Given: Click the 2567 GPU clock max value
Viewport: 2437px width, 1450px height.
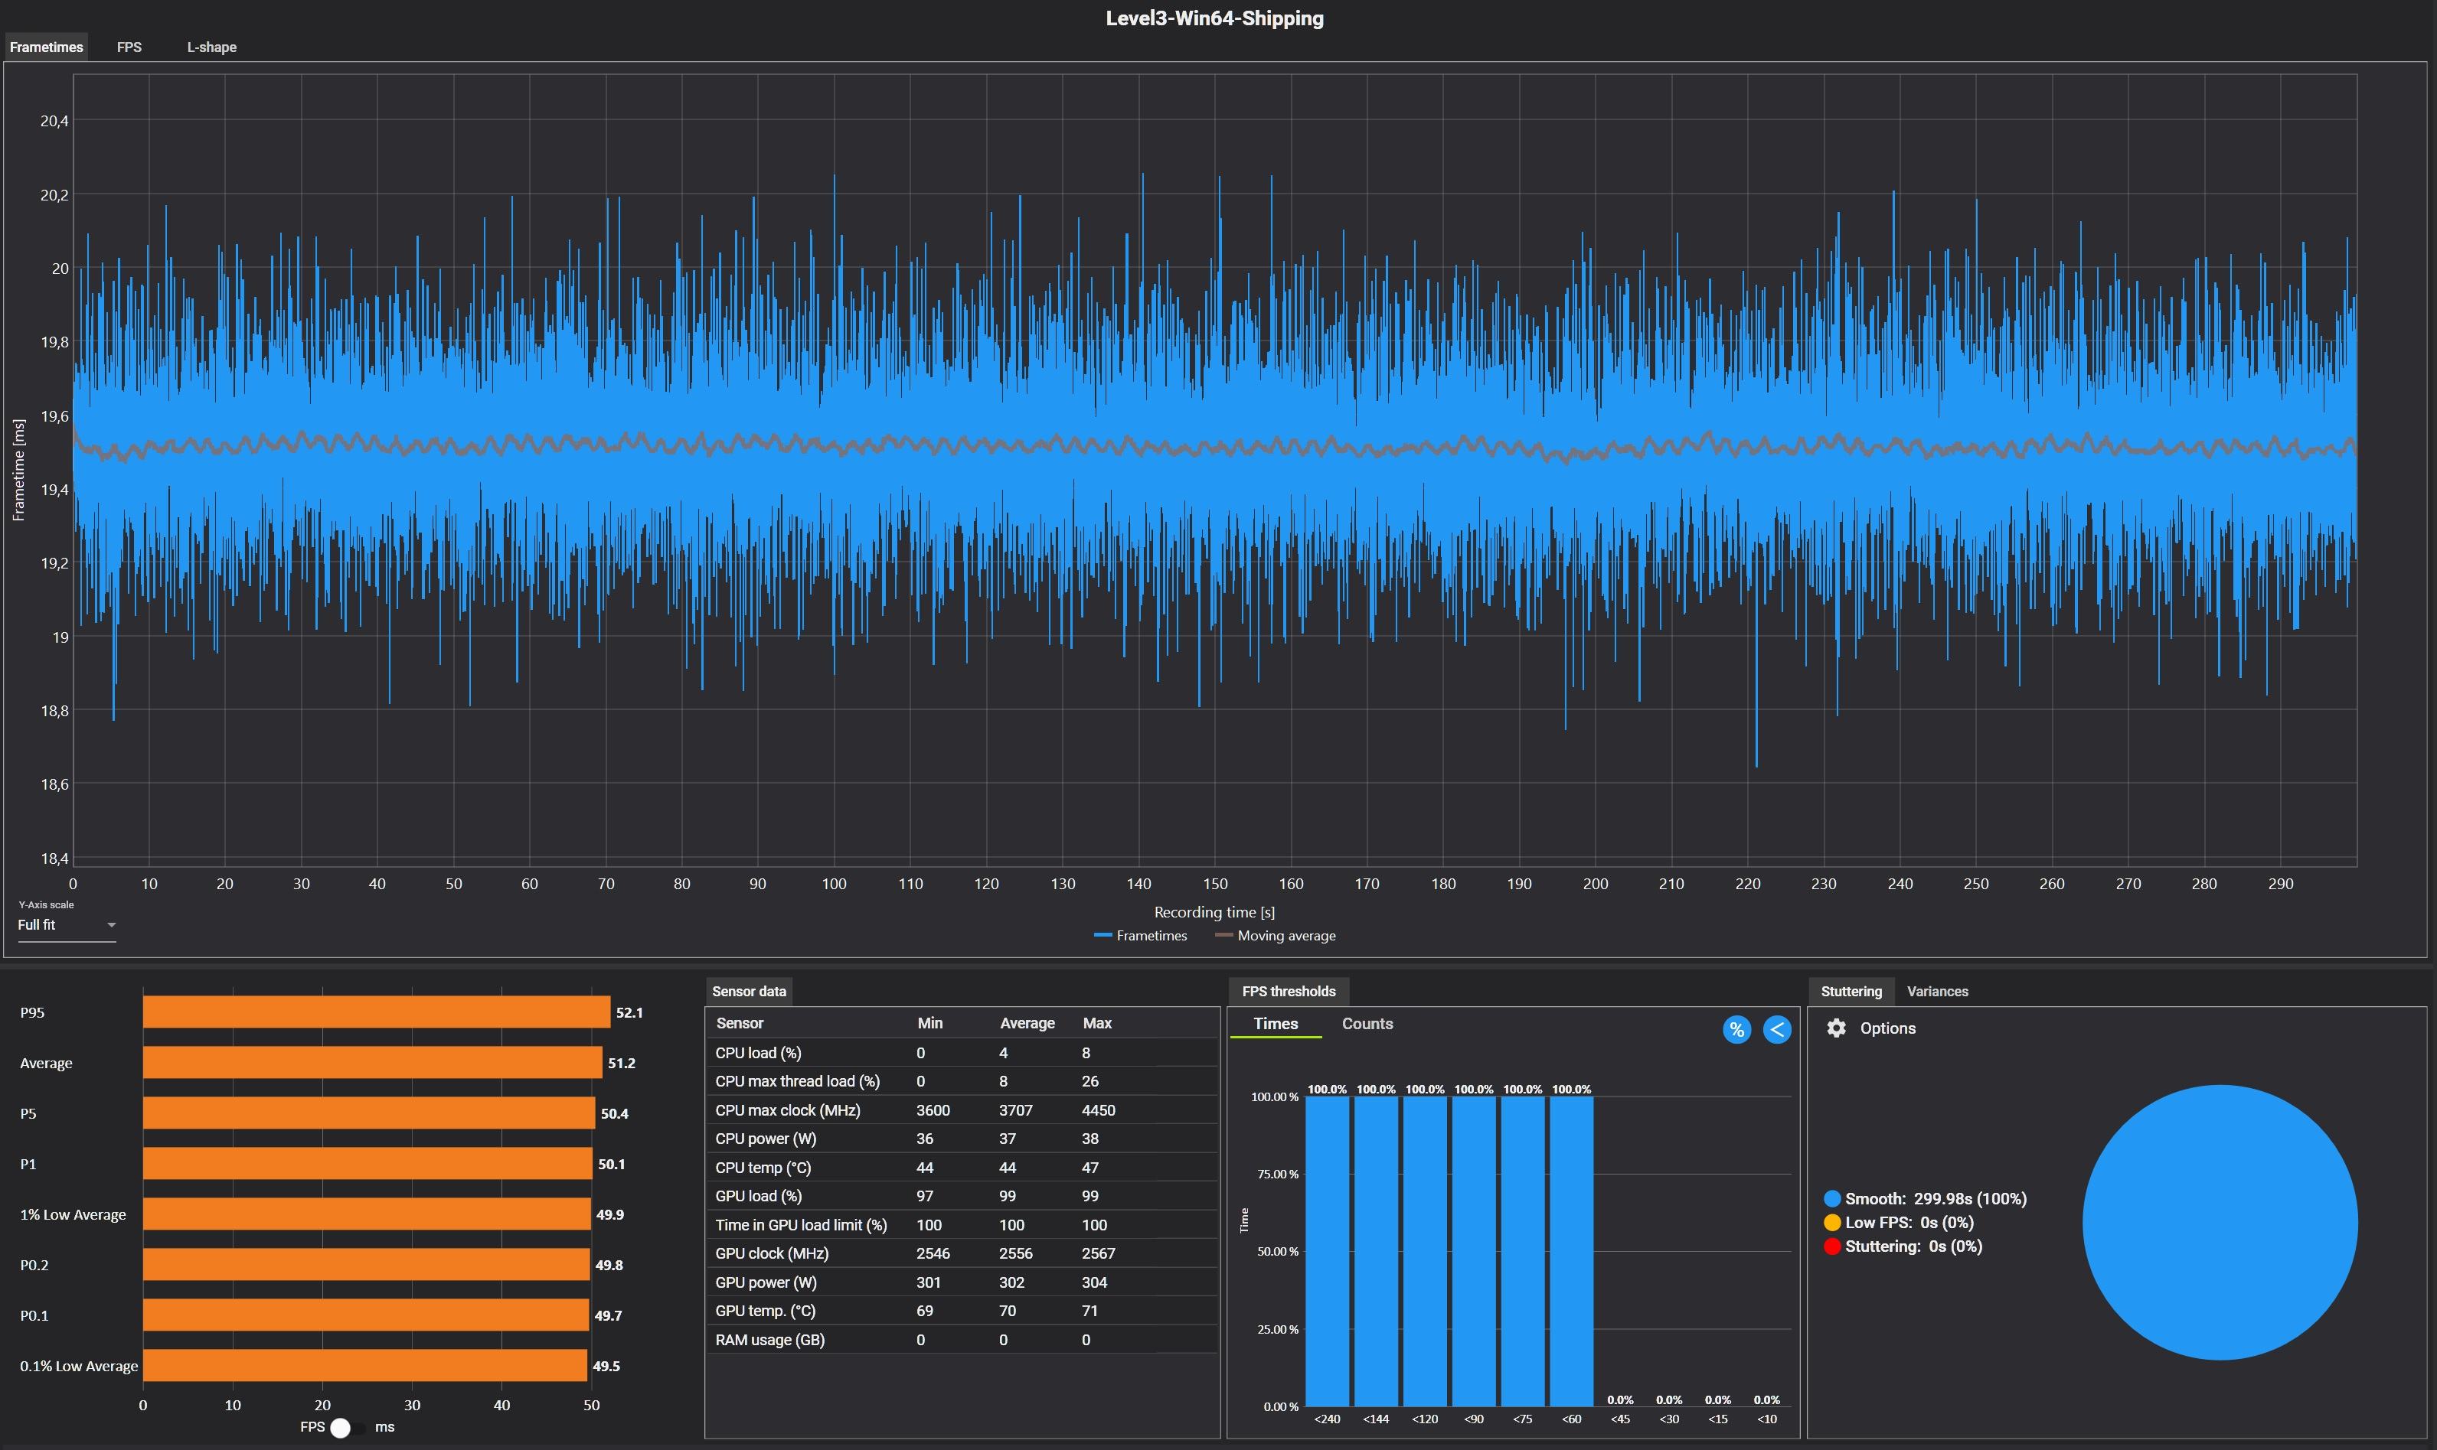Looking at the screenshot, I should coord(1099,1253).
